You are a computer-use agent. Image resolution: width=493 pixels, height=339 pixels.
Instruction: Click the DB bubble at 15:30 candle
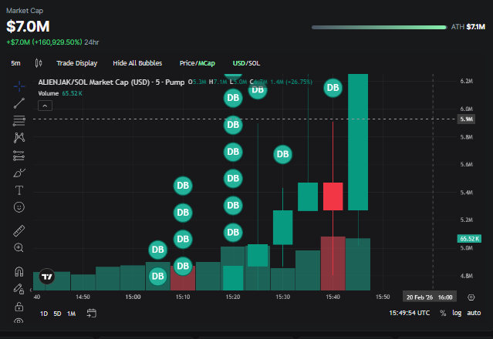pos(282,154)
